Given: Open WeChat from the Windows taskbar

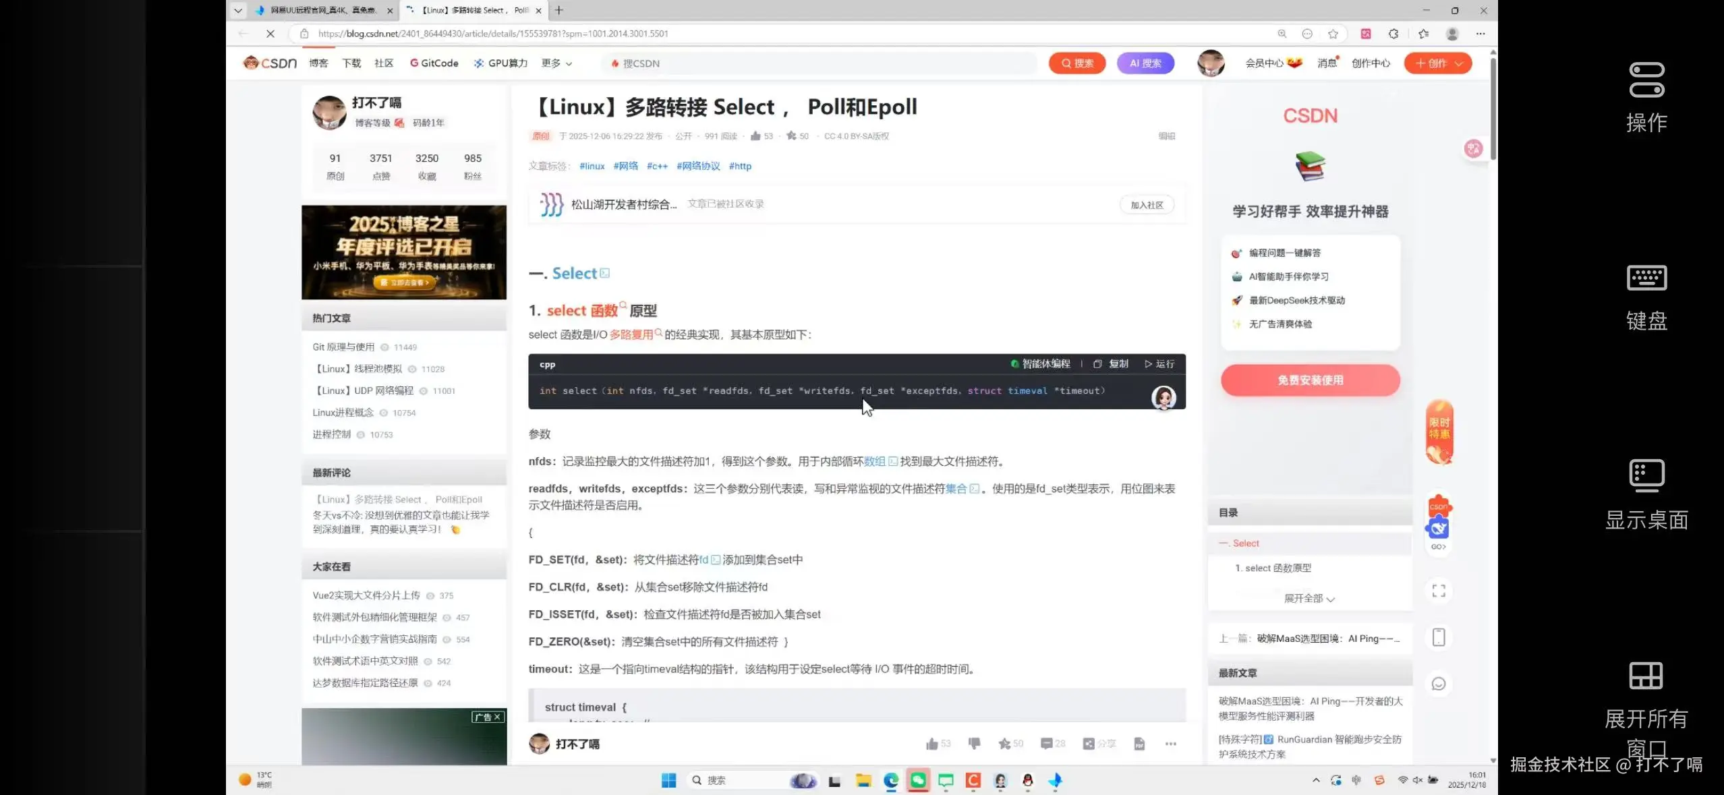Looking at the screenshot, I should click(x=918, y=780).
